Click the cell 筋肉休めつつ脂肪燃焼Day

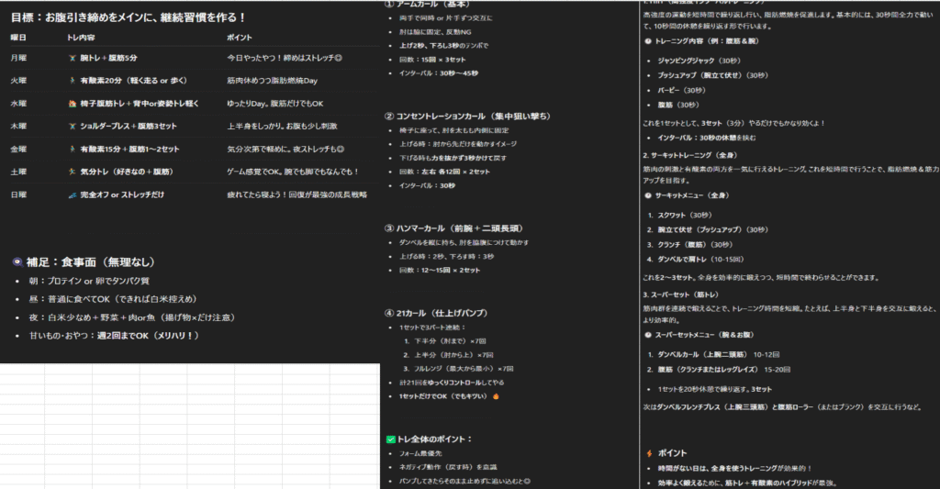[x=272, y=81]
